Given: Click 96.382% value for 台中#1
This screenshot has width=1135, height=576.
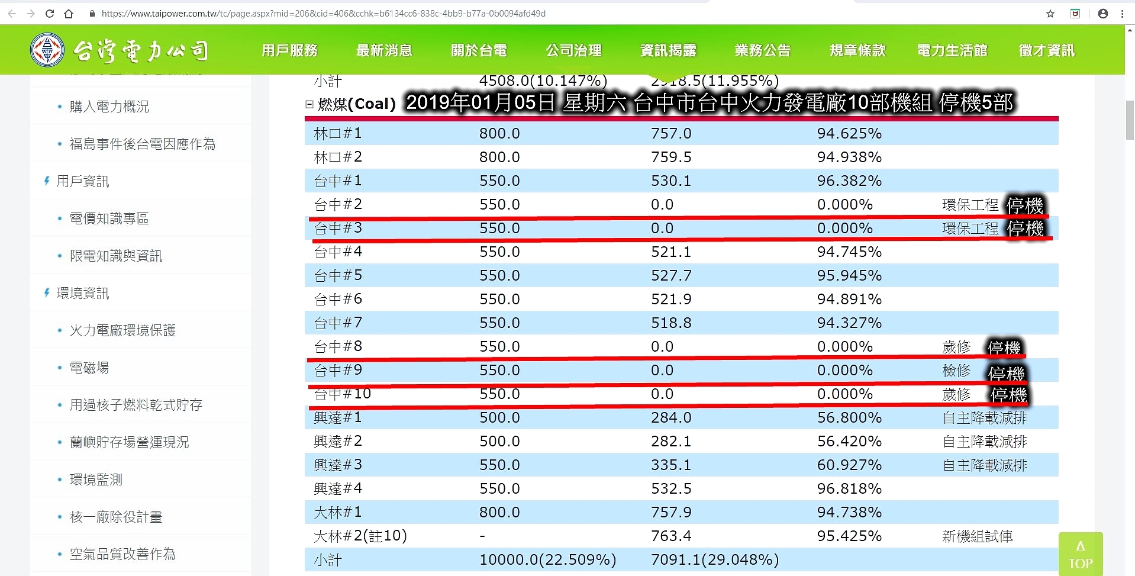Looking at the screenshot, I should pyautogui.click(x=849, y=181).
